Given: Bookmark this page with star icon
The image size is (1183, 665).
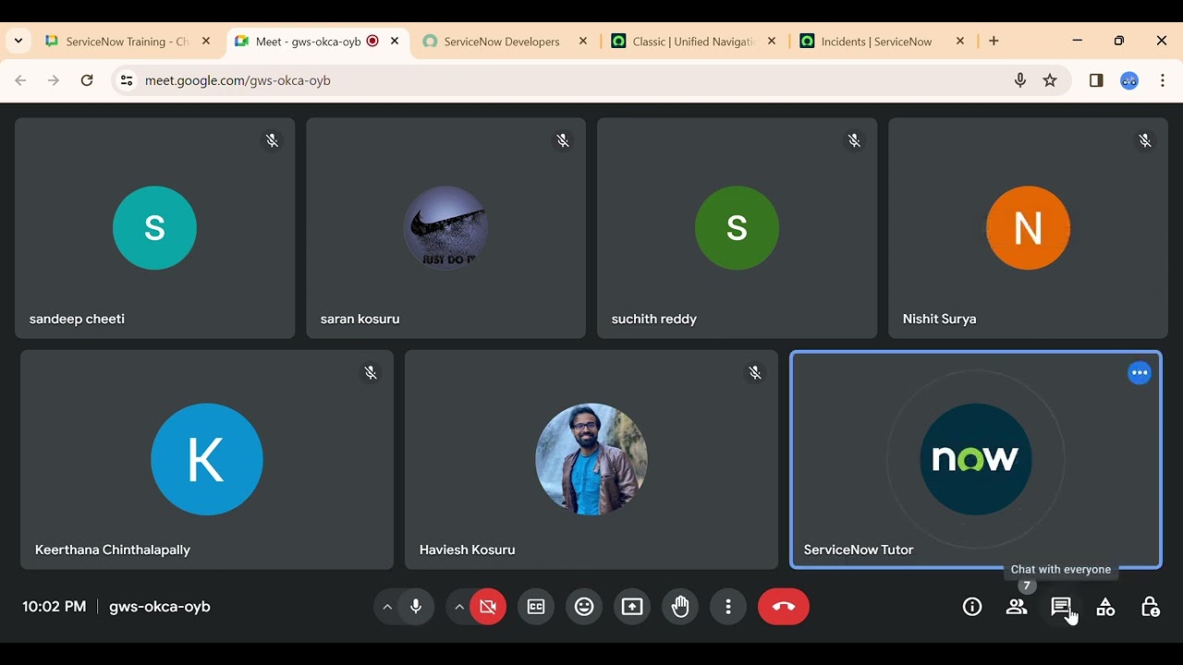Looking at the screenshot, I should pos(1050,80).
